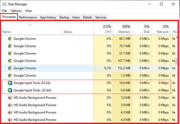The width and height of the screenshot is (180, 124).
Task: Click Chrome icon in the 107.7 MB row
Action: pos(10,61)
